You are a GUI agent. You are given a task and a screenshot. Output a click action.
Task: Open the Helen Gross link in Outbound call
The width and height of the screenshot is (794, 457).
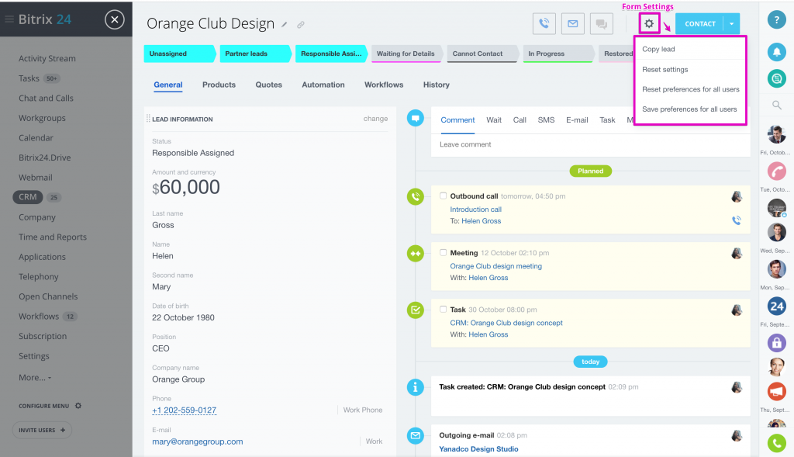[481, 221]
